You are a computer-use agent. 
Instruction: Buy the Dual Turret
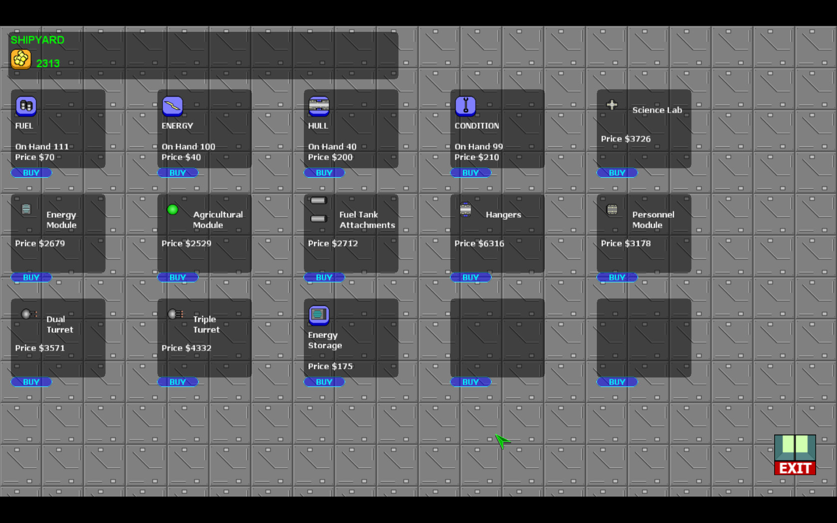31,382
